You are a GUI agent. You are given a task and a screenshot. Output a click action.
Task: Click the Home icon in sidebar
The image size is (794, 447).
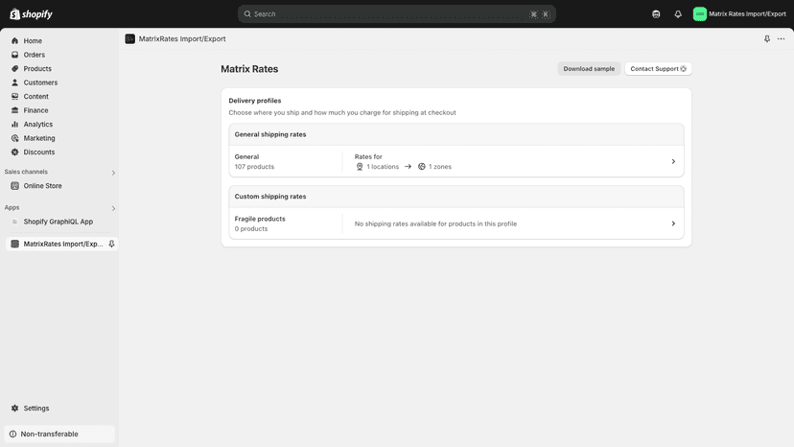point(14,41)
